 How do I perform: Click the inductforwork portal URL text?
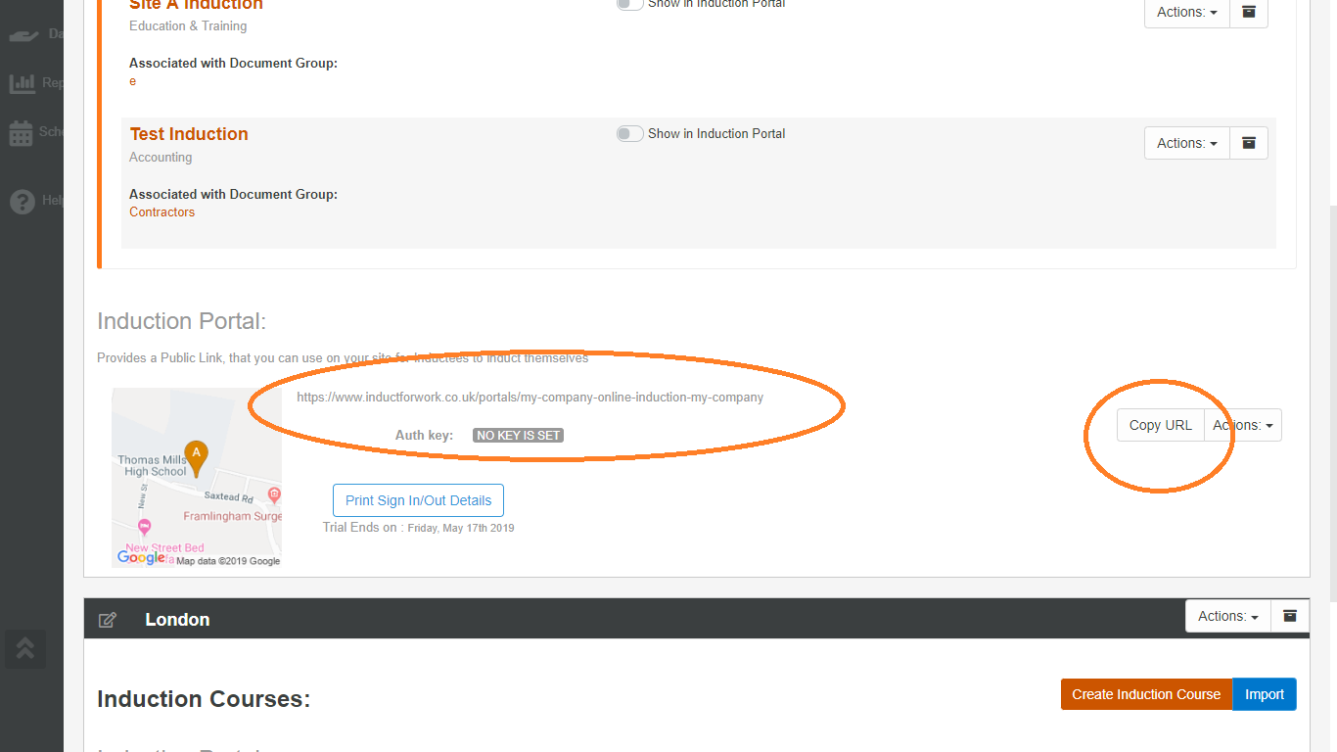(x=530, y=398)
